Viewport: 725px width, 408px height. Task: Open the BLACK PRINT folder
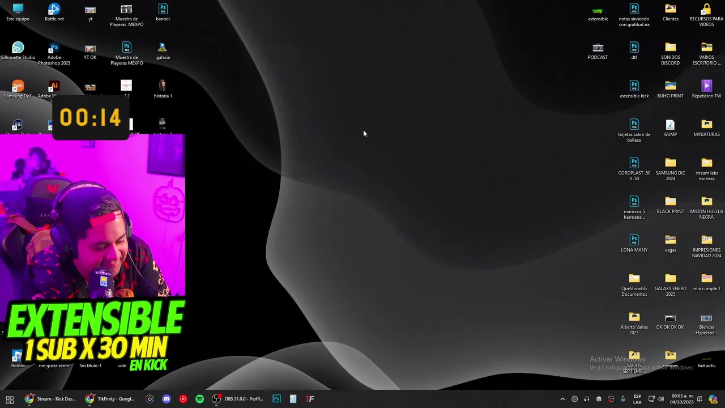[x=671, y=205]
